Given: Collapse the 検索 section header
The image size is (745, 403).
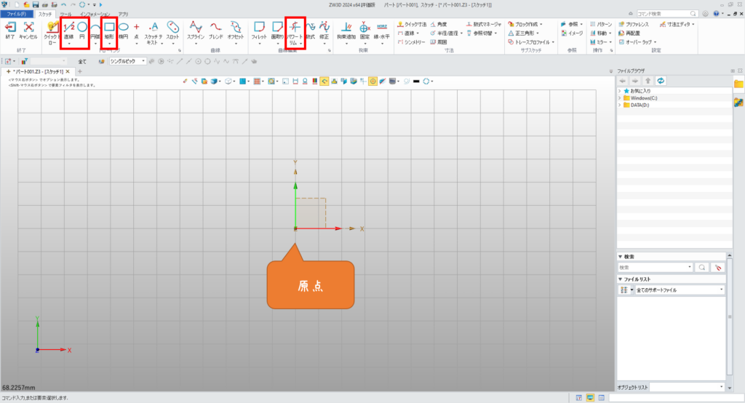Looking at the screenshot, I should pos(620,257).
